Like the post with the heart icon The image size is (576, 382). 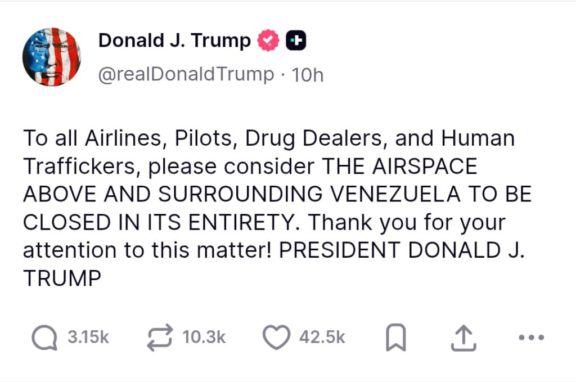(x=276, y=337)
